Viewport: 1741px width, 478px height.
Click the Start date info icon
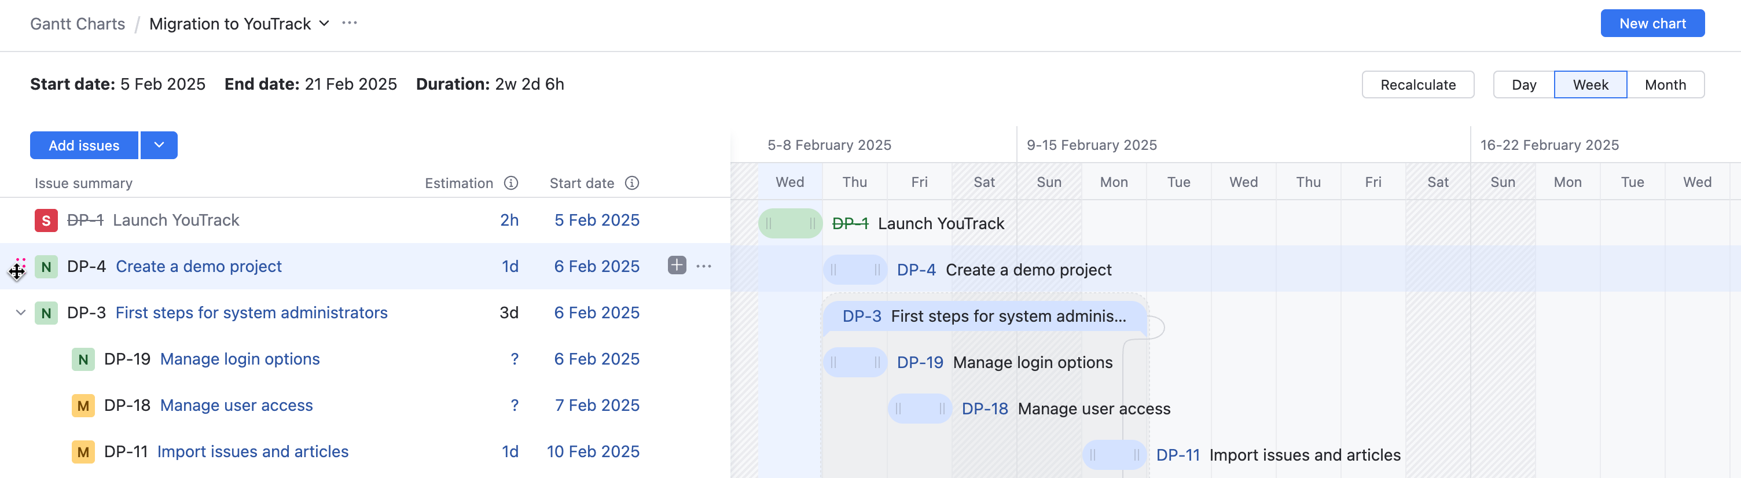pyautogui.click(x=632, y=183)
